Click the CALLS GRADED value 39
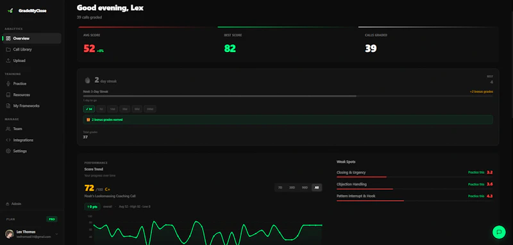This screenshot has width=513, height=245. [371, 48]
